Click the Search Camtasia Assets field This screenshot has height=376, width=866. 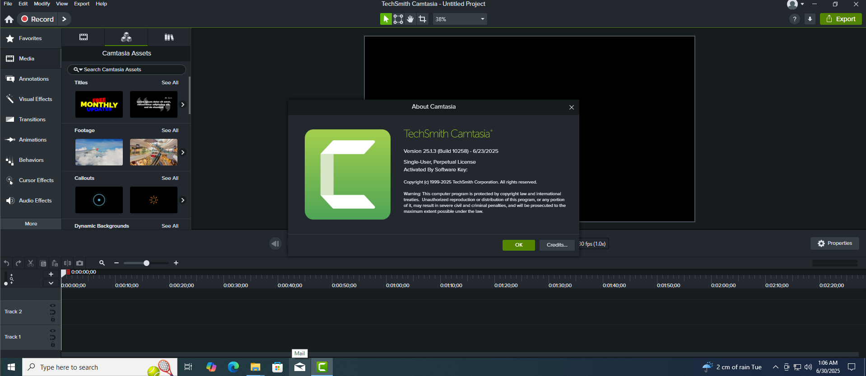click(126, 69)
